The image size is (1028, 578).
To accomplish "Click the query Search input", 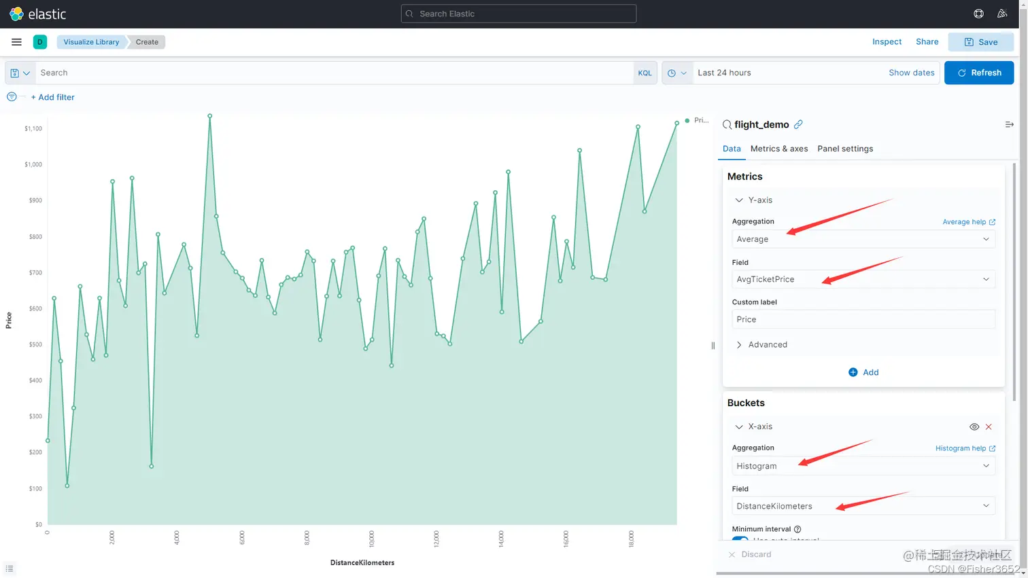I will coord(335,73).
